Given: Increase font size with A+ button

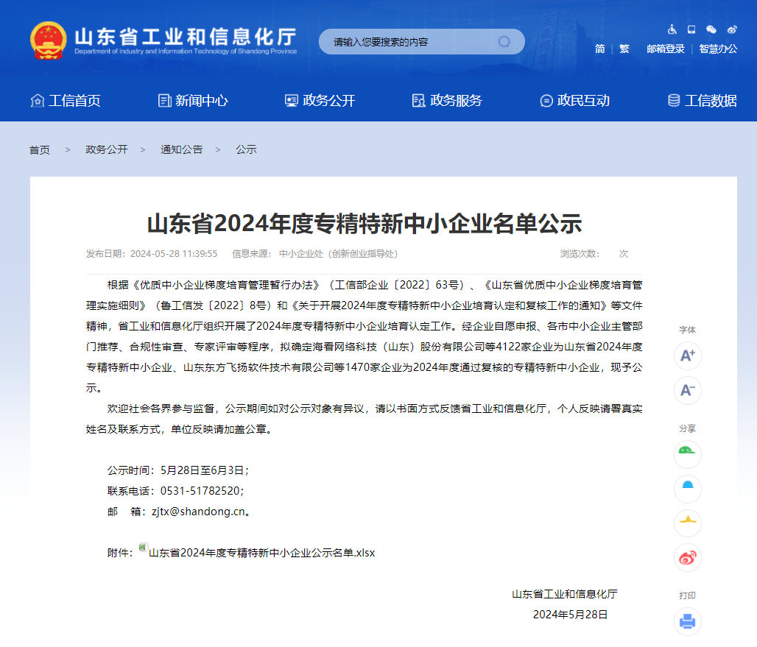Looking at the screenshot, I should click(x=687, y=356).
